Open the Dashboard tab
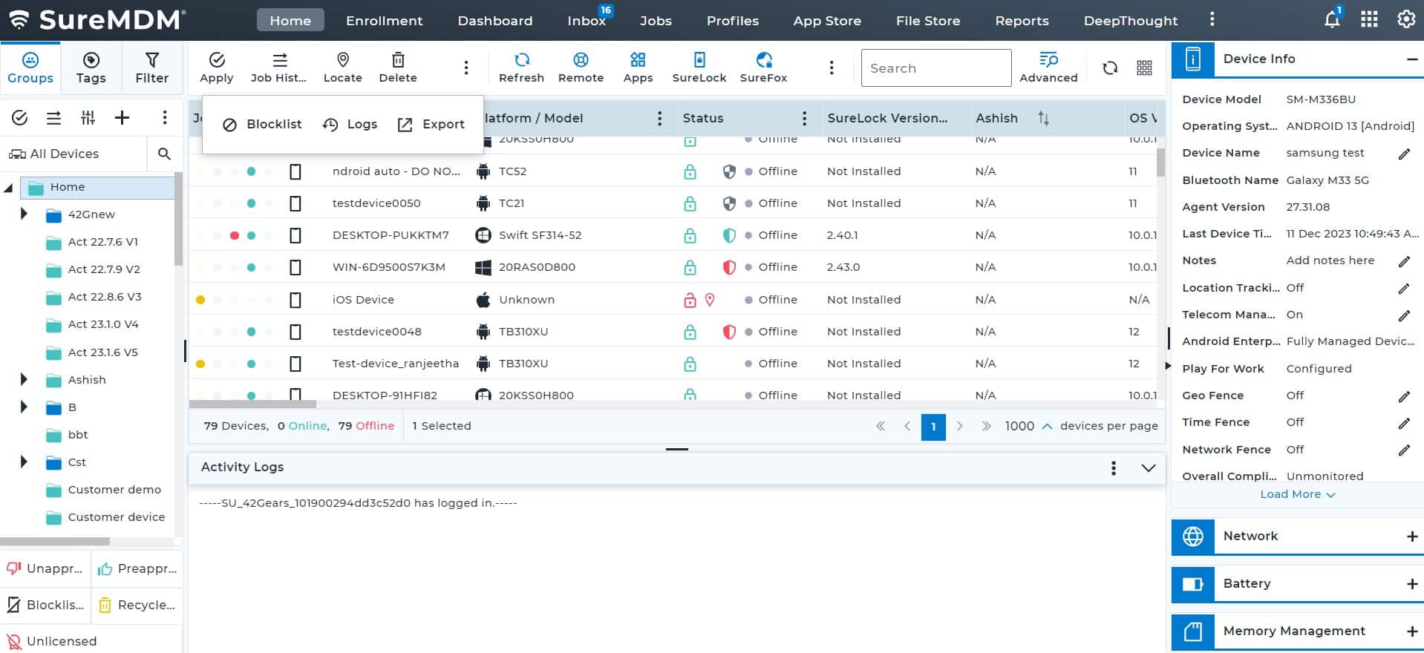The image size is (1424, 653). [495, 20]
